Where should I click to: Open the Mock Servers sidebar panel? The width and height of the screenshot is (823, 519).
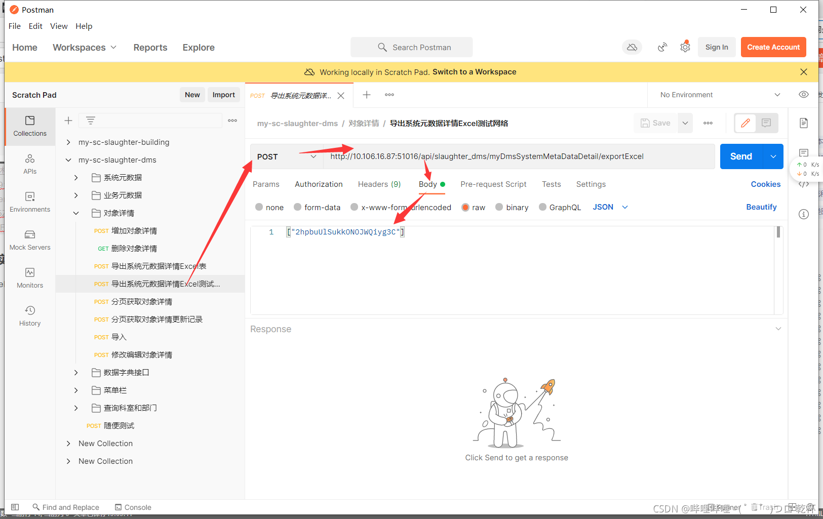pyautogui.click(x=30, y=240)
